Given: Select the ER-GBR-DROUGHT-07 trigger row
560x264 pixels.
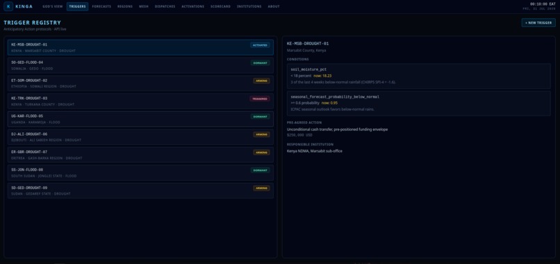Looking at the screenshot, I should [x=141, y=155].
